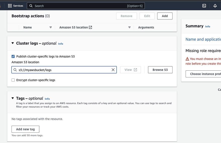
Task: Enable Encrypt cluster-specific logs checkbox
Action: 13,80
